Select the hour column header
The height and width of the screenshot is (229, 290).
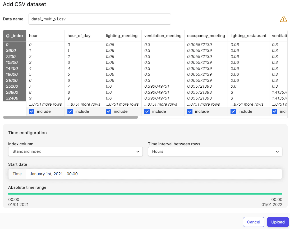34,36
